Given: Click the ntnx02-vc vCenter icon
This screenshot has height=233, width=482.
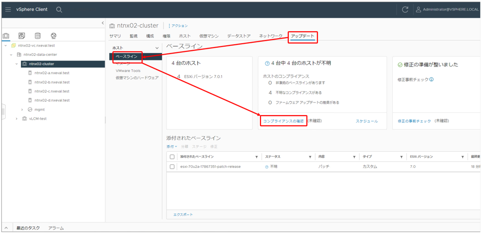Looking at the screenshot, I should pos(13,45).
